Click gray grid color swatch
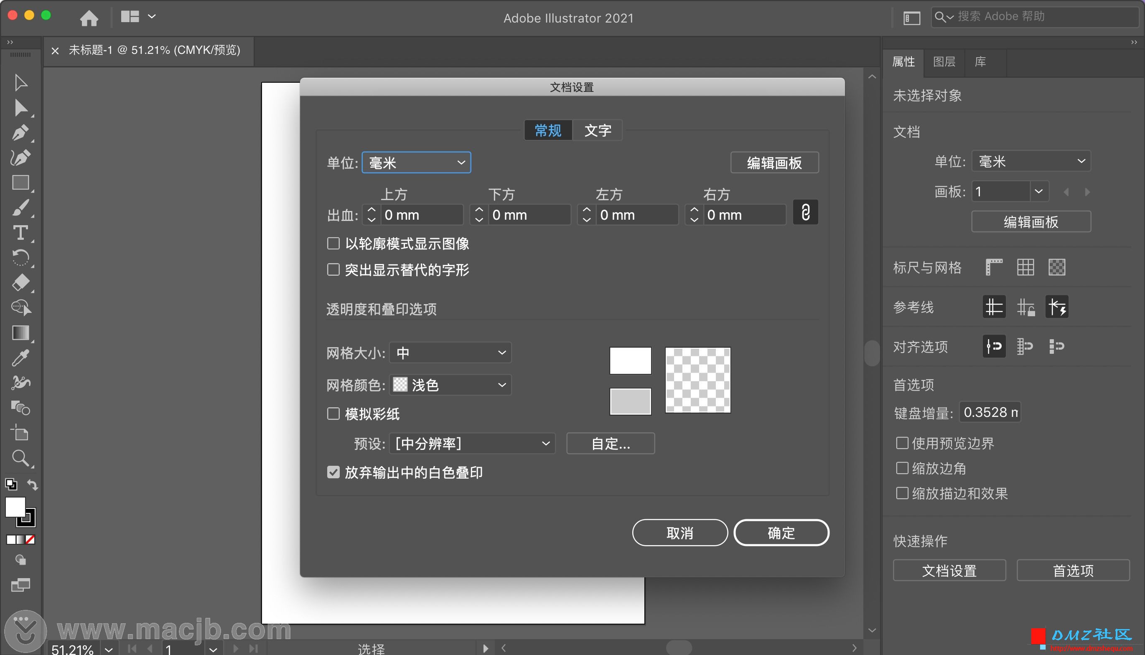Image resolution: width=1145 pixels, height=655 pixels. click(x=630, y=401)
